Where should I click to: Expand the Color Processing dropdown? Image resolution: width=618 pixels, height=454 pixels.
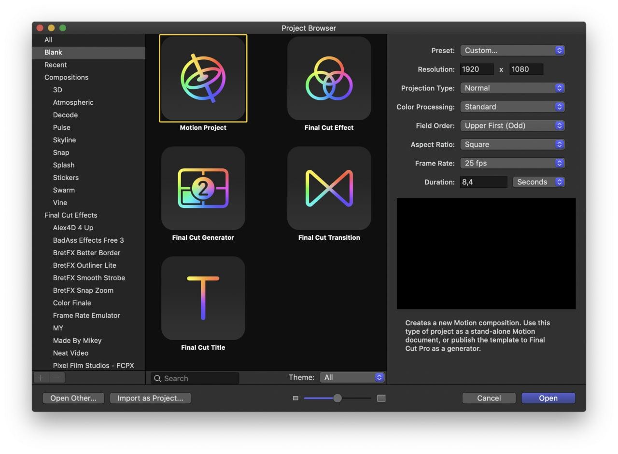click(x=512, y=107)
